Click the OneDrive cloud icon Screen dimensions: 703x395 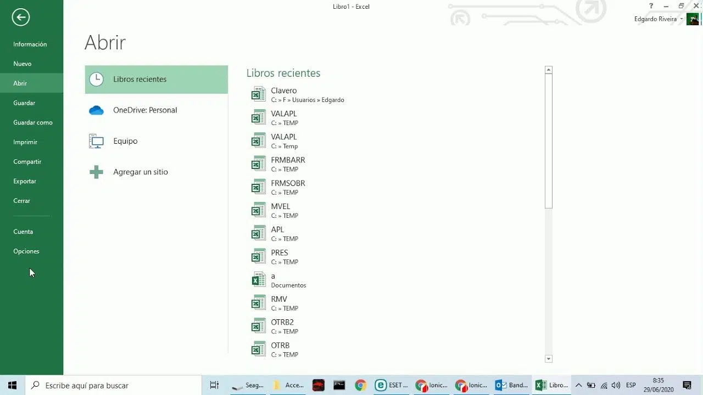pyautogui.click(x=96, y=110)
